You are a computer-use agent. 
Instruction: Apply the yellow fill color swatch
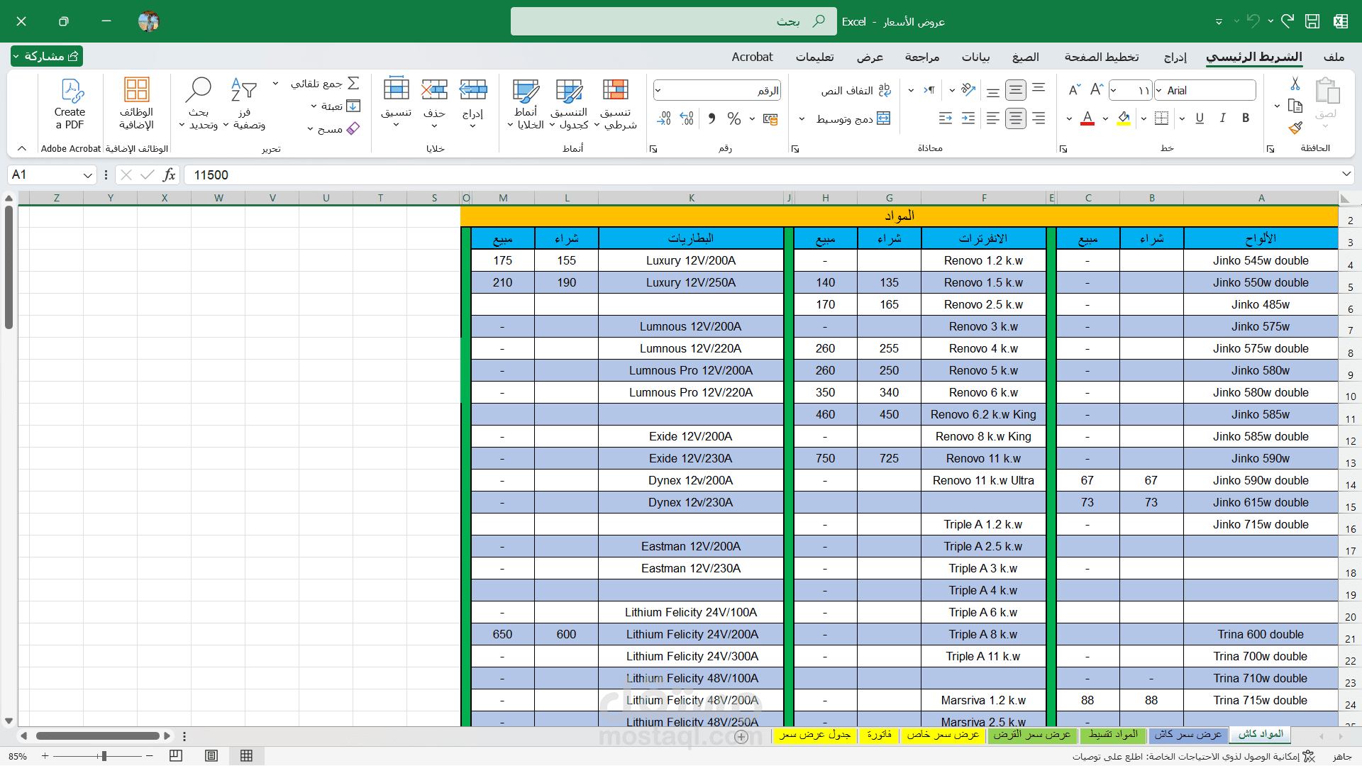pos(1124,118)
